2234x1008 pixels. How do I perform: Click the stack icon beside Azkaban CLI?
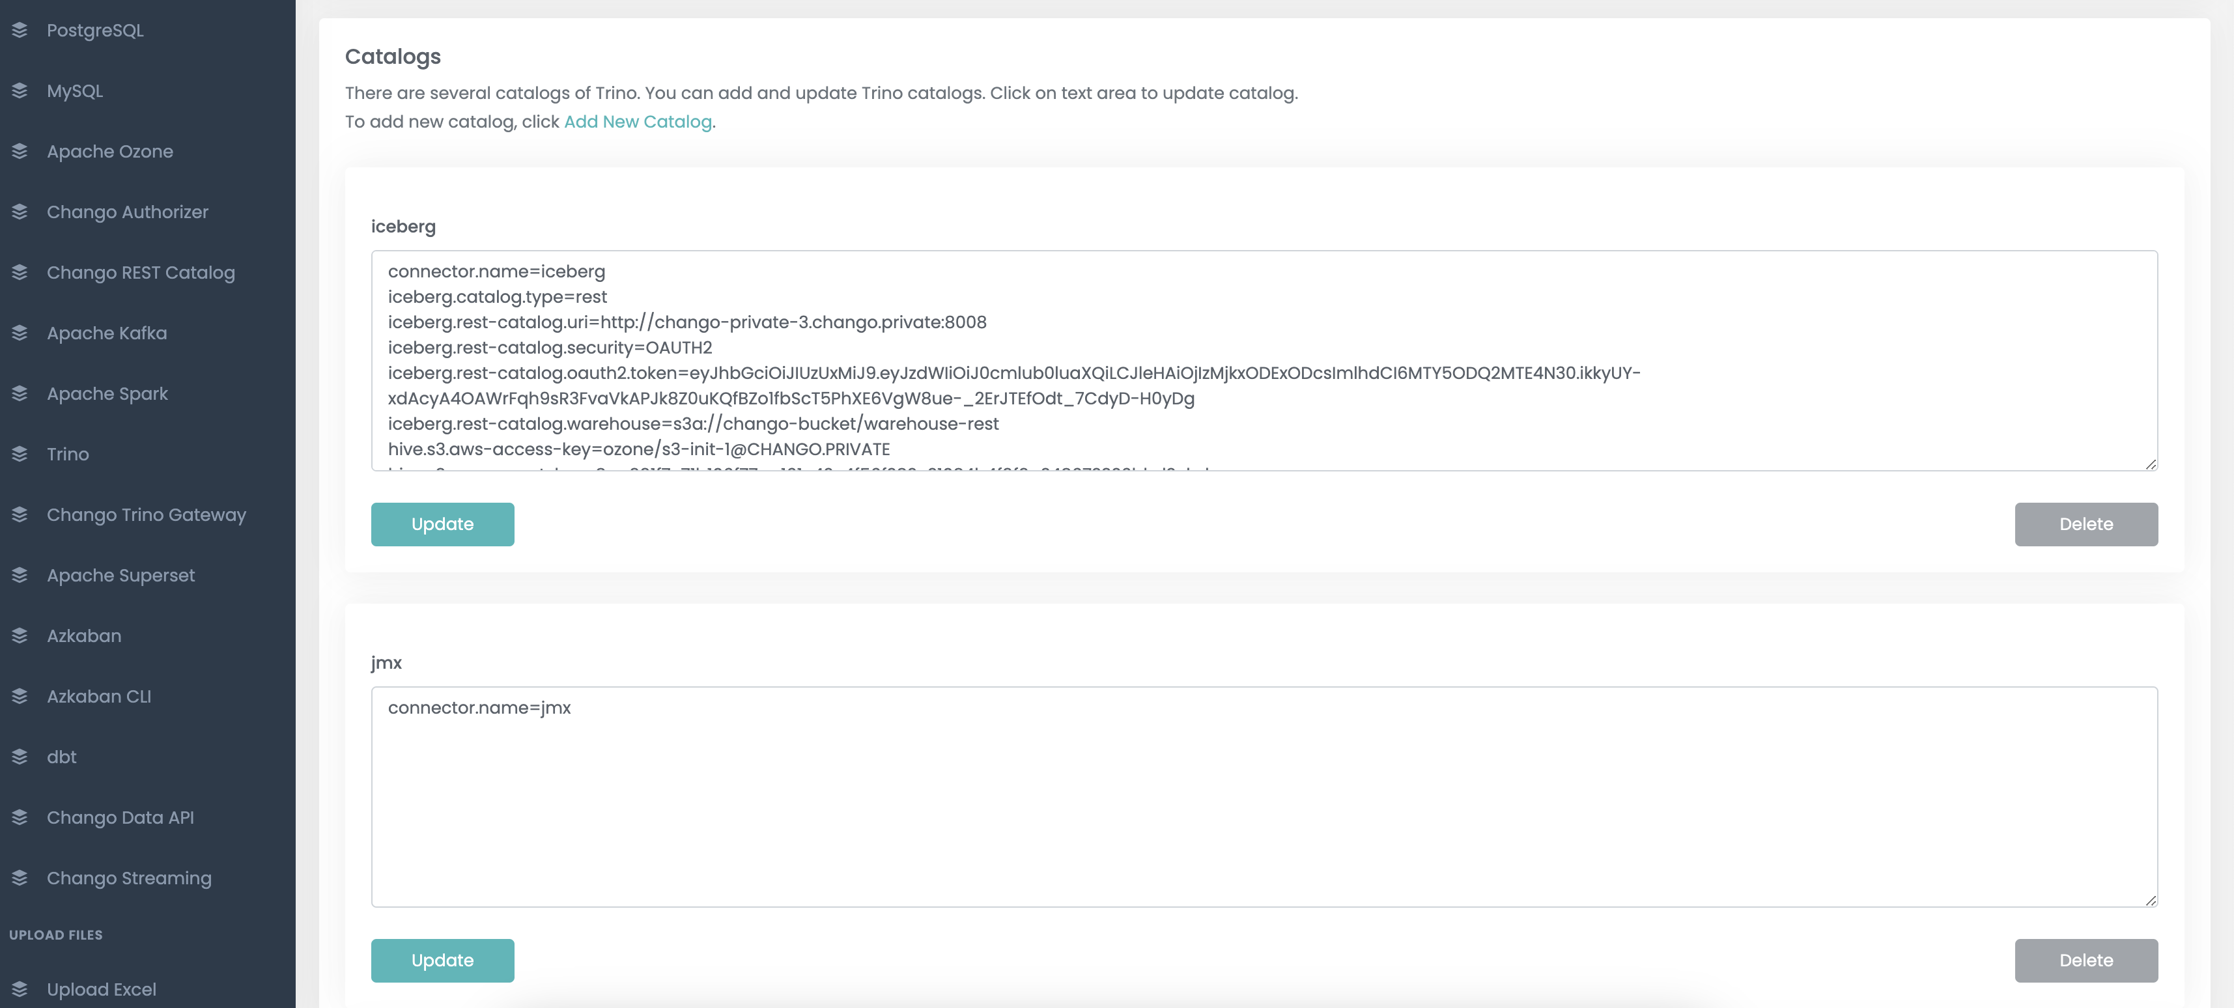[x=20, y=697]
